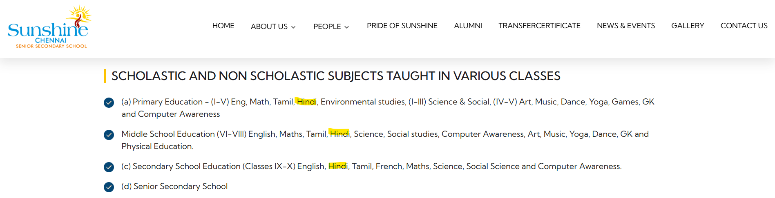Navigate to the Alumni page
The image size is (775, 198).
pos(468,26)
